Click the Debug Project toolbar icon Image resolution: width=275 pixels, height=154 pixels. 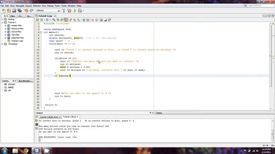(80, 11)
